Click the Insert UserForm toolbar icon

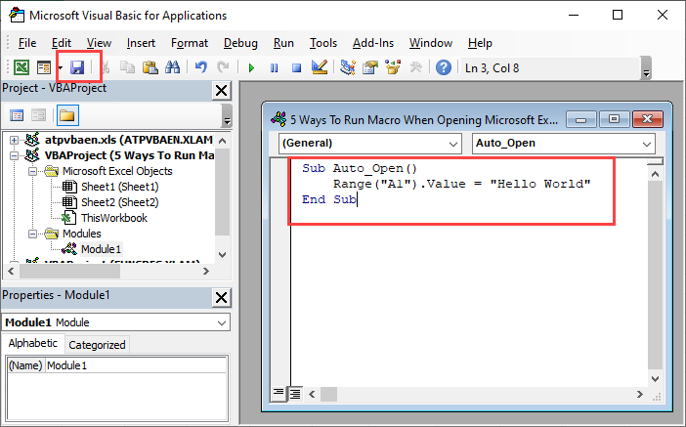tap(44, 67)
